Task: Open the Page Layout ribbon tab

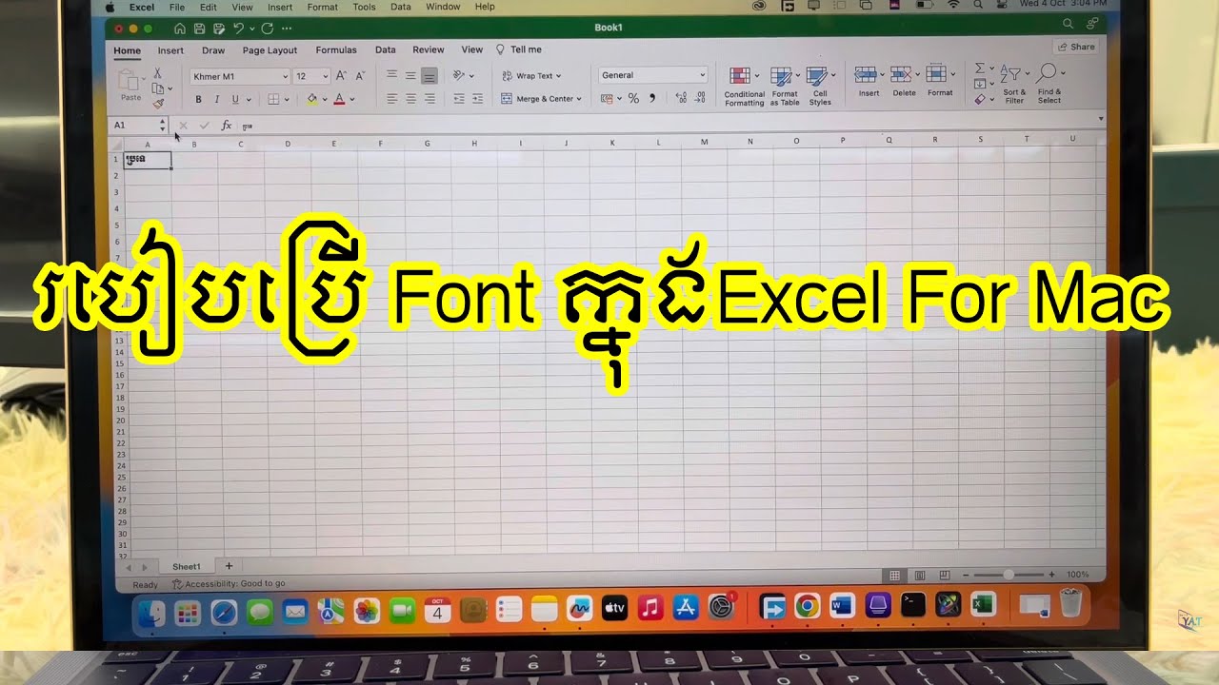Action: pyautogui.click(x=270, y=50)
